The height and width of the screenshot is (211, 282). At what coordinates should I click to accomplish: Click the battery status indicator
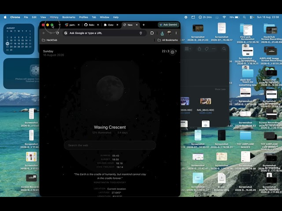(234, 17)
